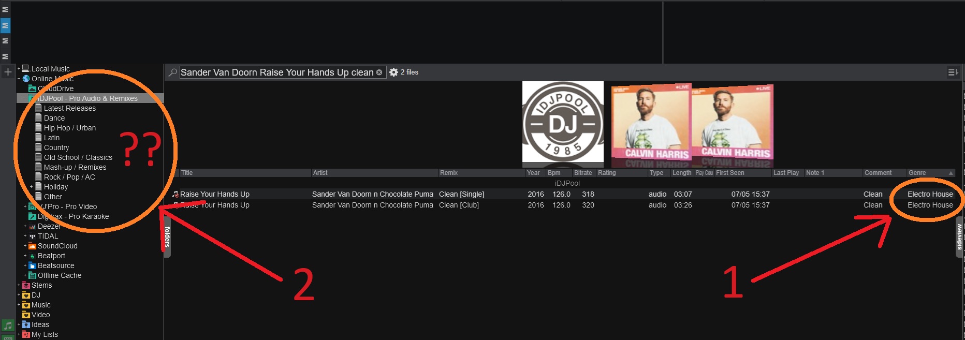
Task: Click the Local Music computer icon
Action: (26, 68)
